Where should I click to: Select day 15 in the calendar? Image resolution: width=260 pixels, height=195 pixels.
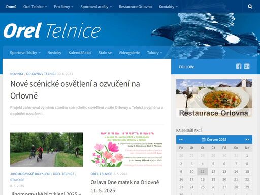(x=247, y=172)
